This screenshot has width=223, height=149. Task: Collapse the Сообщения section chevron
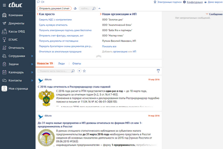pos(207,14)
